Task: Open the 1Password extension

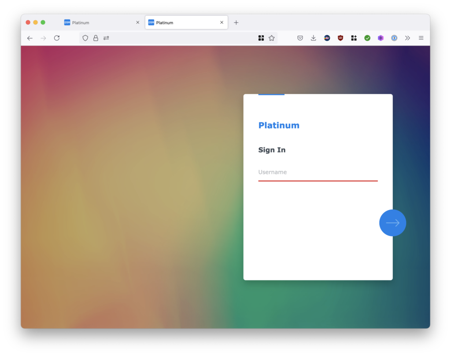Action: point(394,38)
